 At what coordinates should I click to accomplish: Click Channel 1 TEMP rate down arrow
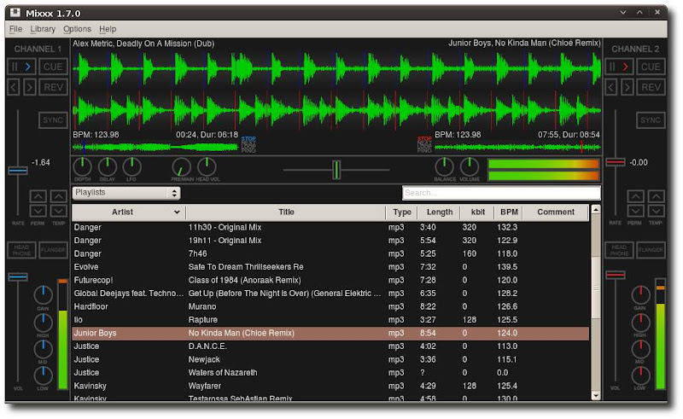coord(58,212)
